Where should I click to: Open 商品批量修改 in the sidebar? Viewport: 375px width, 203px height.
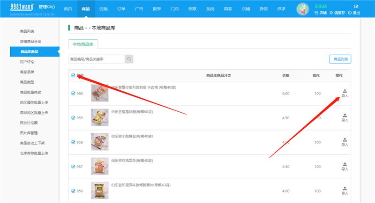[33, 92]
